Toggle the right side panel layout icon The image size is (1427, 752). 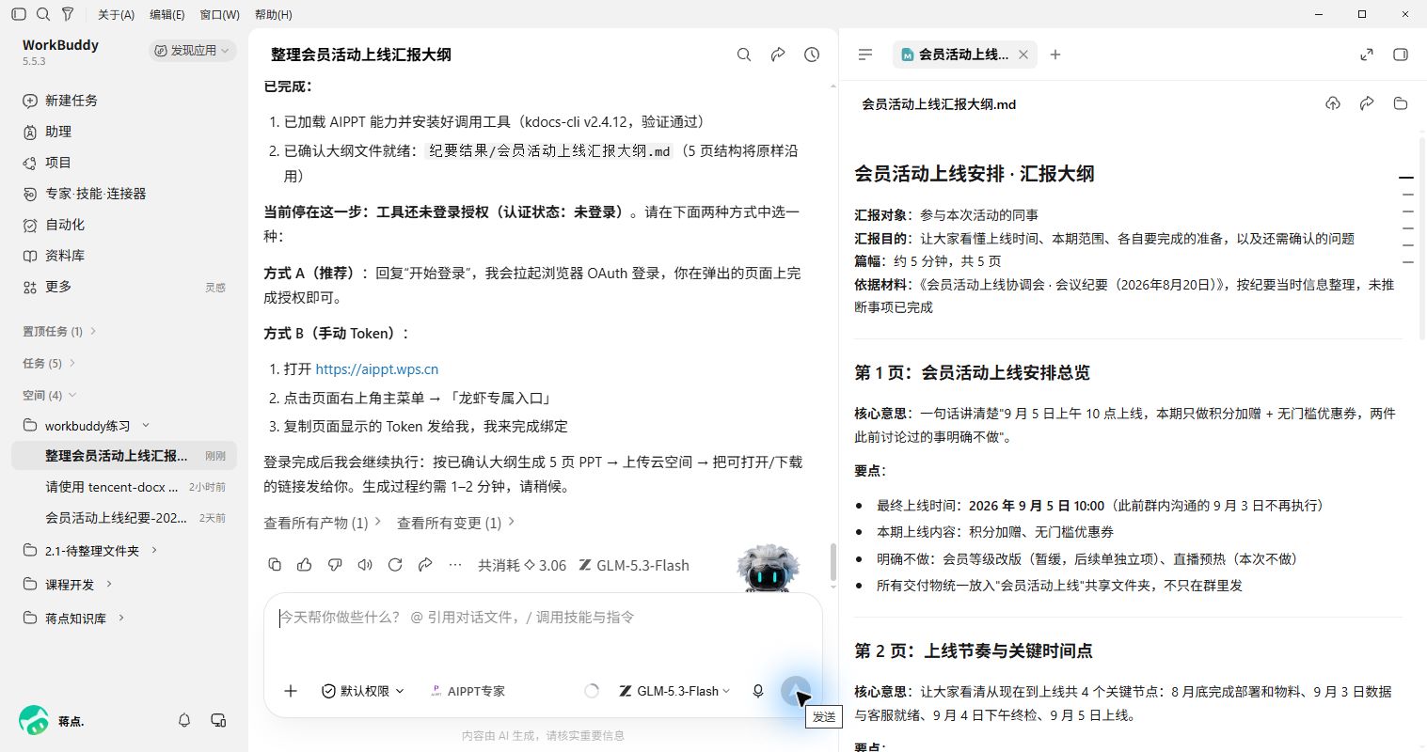tap(1401, 55)
